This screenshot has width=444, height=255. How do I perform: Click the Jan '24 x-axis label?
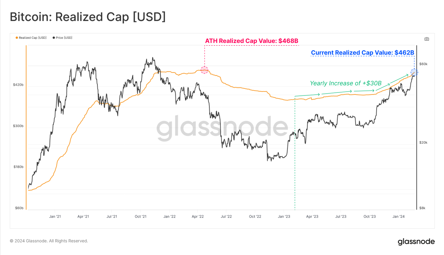coord(398,217)
